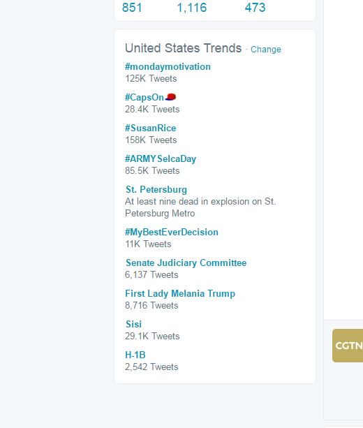The image size is (363, 428).
Task: Click the United States Trends heading
Action: point(183,48)
